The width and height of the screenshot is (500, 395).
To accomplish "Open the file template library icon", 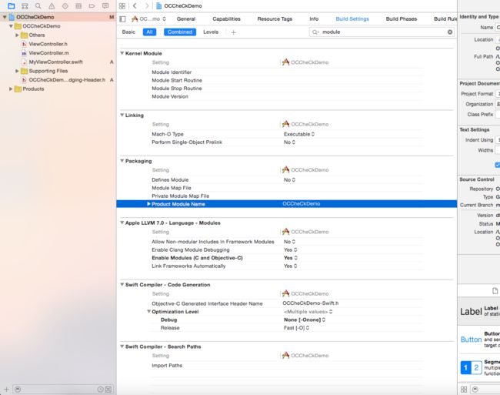I will (x=495, y=290).
